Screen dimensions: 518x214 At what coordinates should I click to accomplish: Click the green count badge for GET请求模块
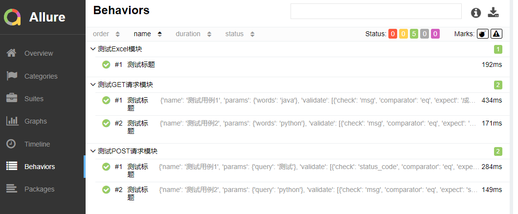coord(498,85)
